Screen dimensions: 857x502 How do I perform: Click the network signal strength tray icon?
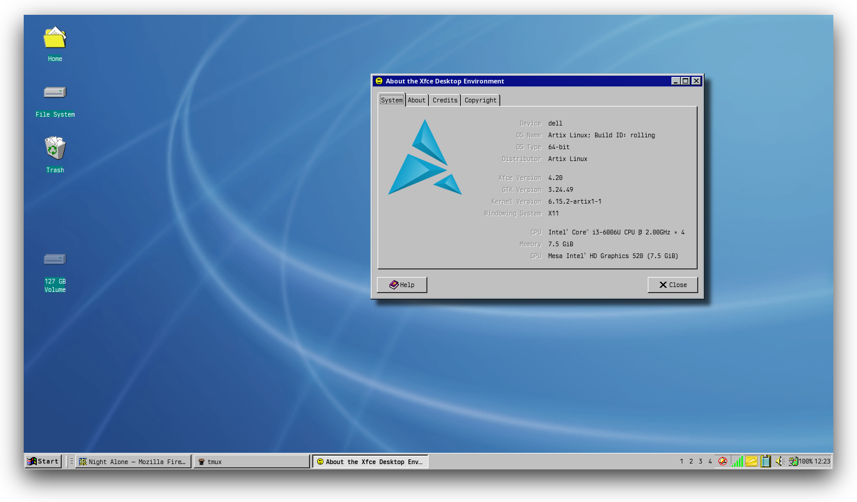click(x=737, y=461)
